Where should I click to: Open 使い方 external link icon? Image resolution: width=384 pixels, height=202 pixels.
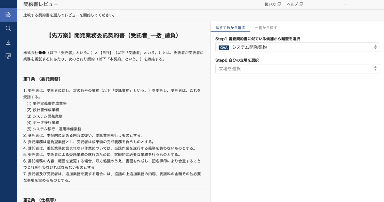tap(279, 4)
